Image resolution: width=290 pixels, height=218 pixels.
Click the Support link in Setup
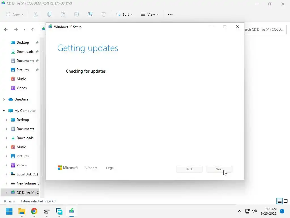91,168
